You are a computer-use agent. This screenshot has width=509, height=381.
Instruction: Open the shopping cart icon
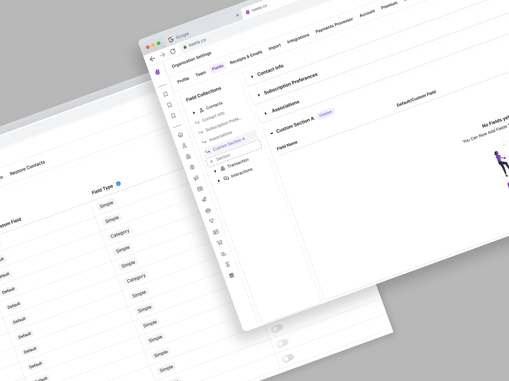(220, 243)
